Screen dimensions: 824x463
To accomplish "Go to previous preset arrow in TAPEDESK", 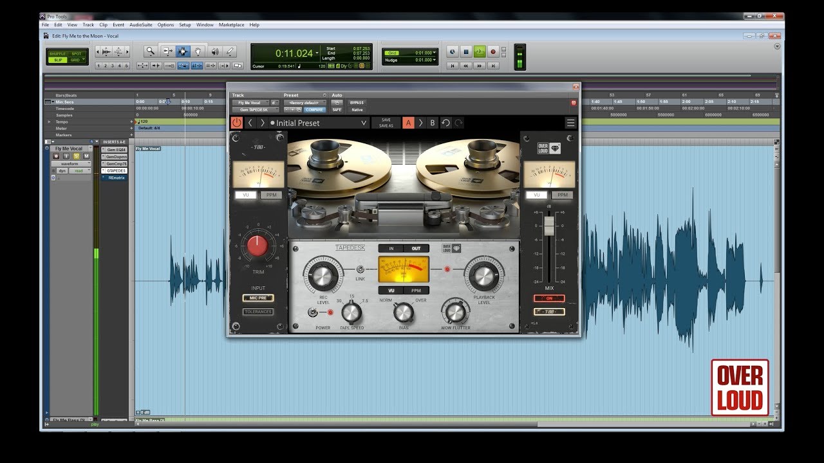I will point(251,123).
